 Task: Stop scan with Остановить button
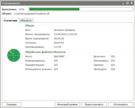pos(121,105)
